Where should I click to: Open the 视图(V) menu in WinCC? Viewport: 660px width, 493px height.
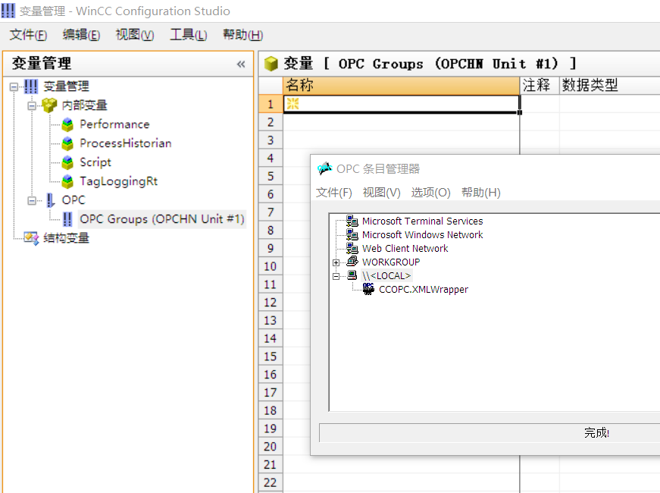point(135,35)
